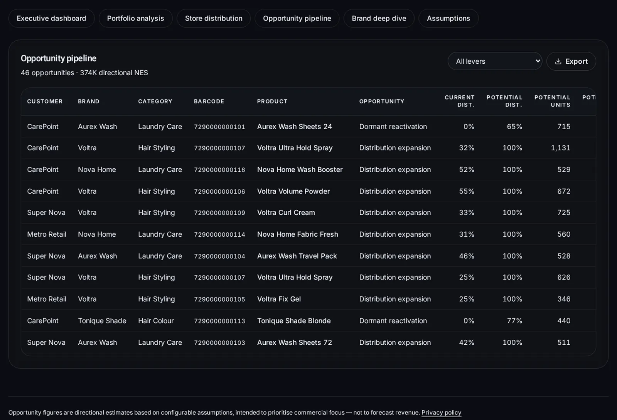Image resolution: width=617 pixels, height=420 pixels.
Task: Select the Nova Home Fabric Fresh row
Action: [308, 234]
